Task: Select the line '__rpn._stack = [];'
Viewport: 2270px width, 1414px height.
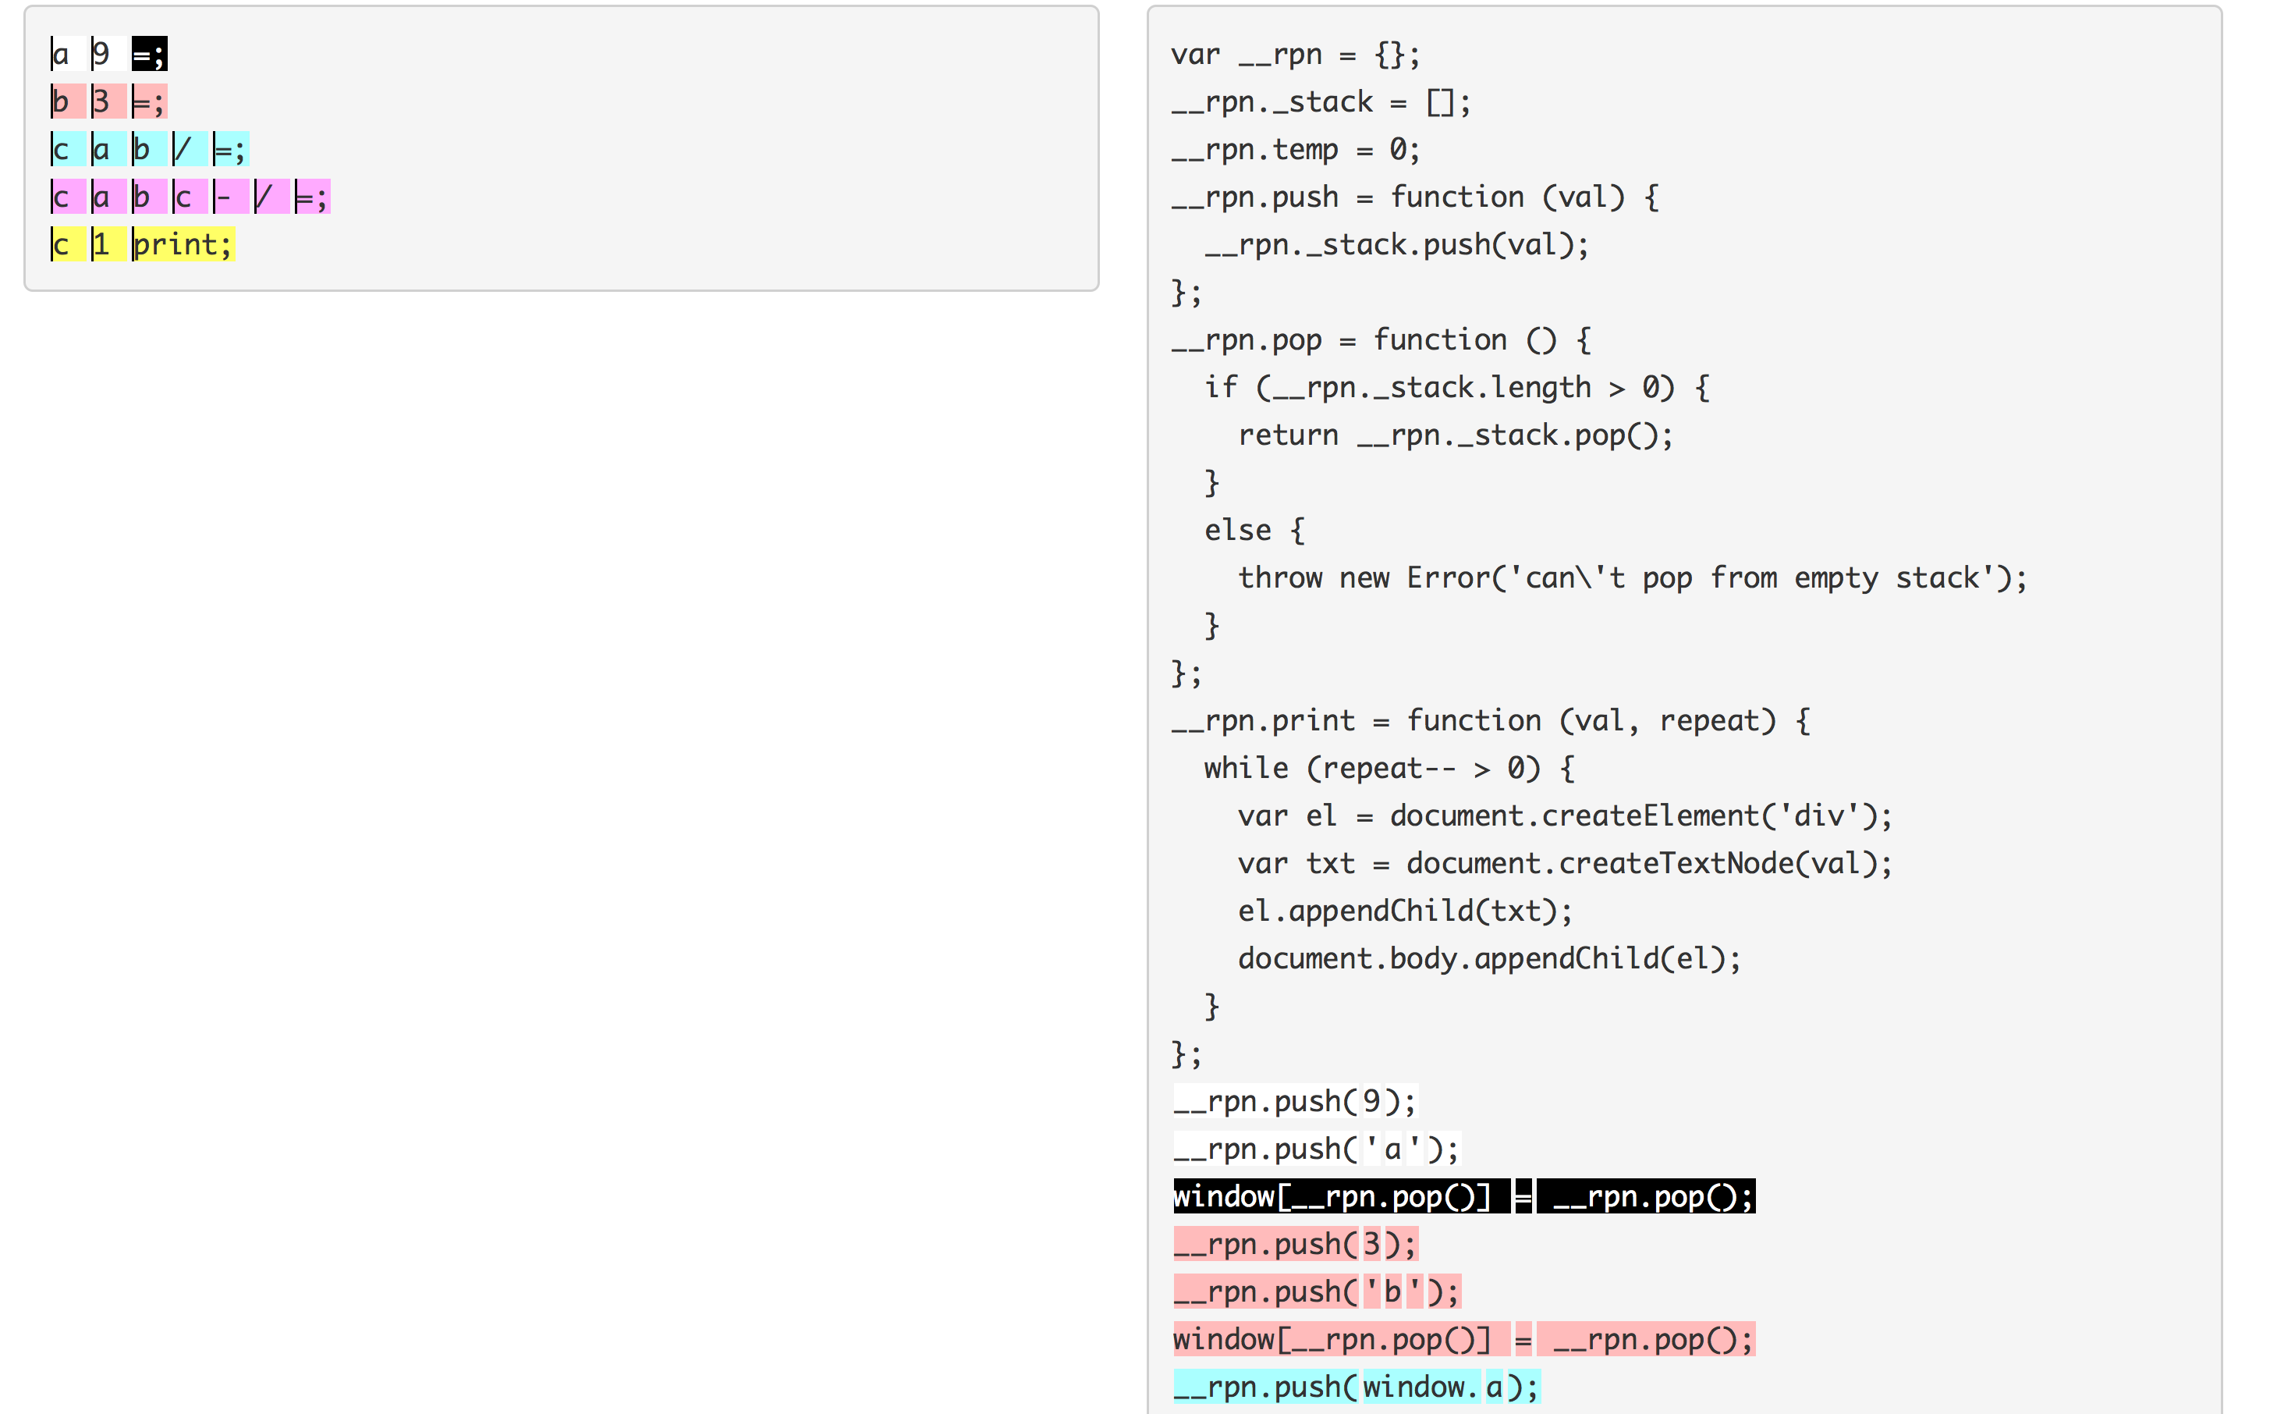Action: [1321, 102]
